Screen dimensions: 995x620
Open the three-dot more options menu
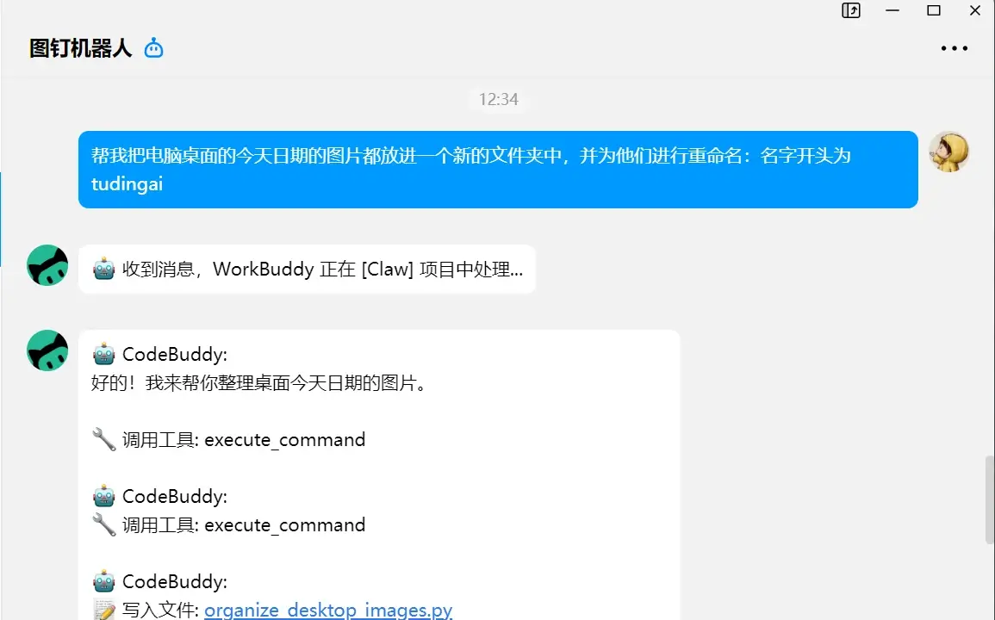(954, 48)
